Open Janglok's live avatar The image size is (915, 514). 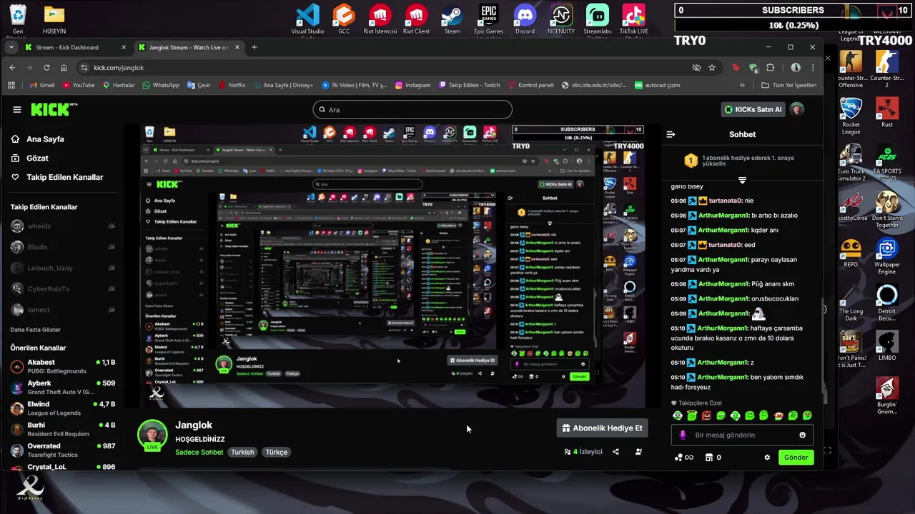152,435
